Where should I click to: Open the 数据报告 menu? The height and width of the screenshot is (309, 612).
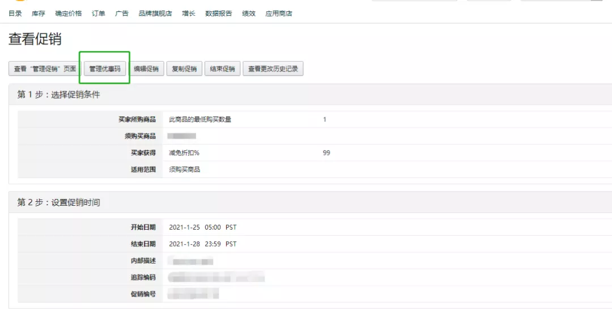click(x=219, y=14)
